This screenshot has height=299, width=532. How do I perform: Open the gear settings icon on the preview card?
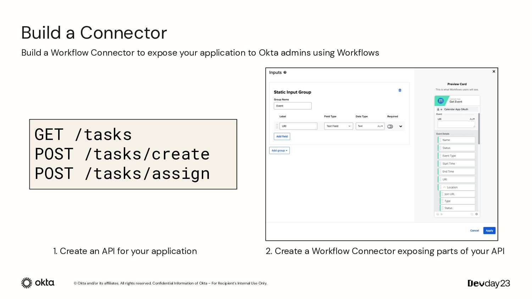pos(476,214)
